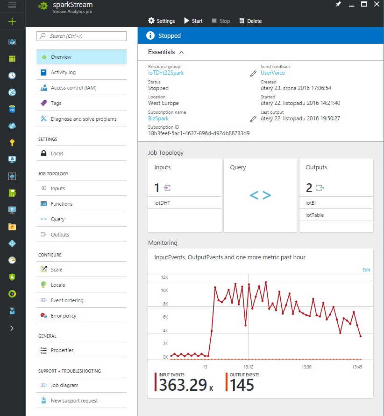This screenshot has width=384, height=416.
Task: Open the iotBi output
Action: [x=310, y=202]
